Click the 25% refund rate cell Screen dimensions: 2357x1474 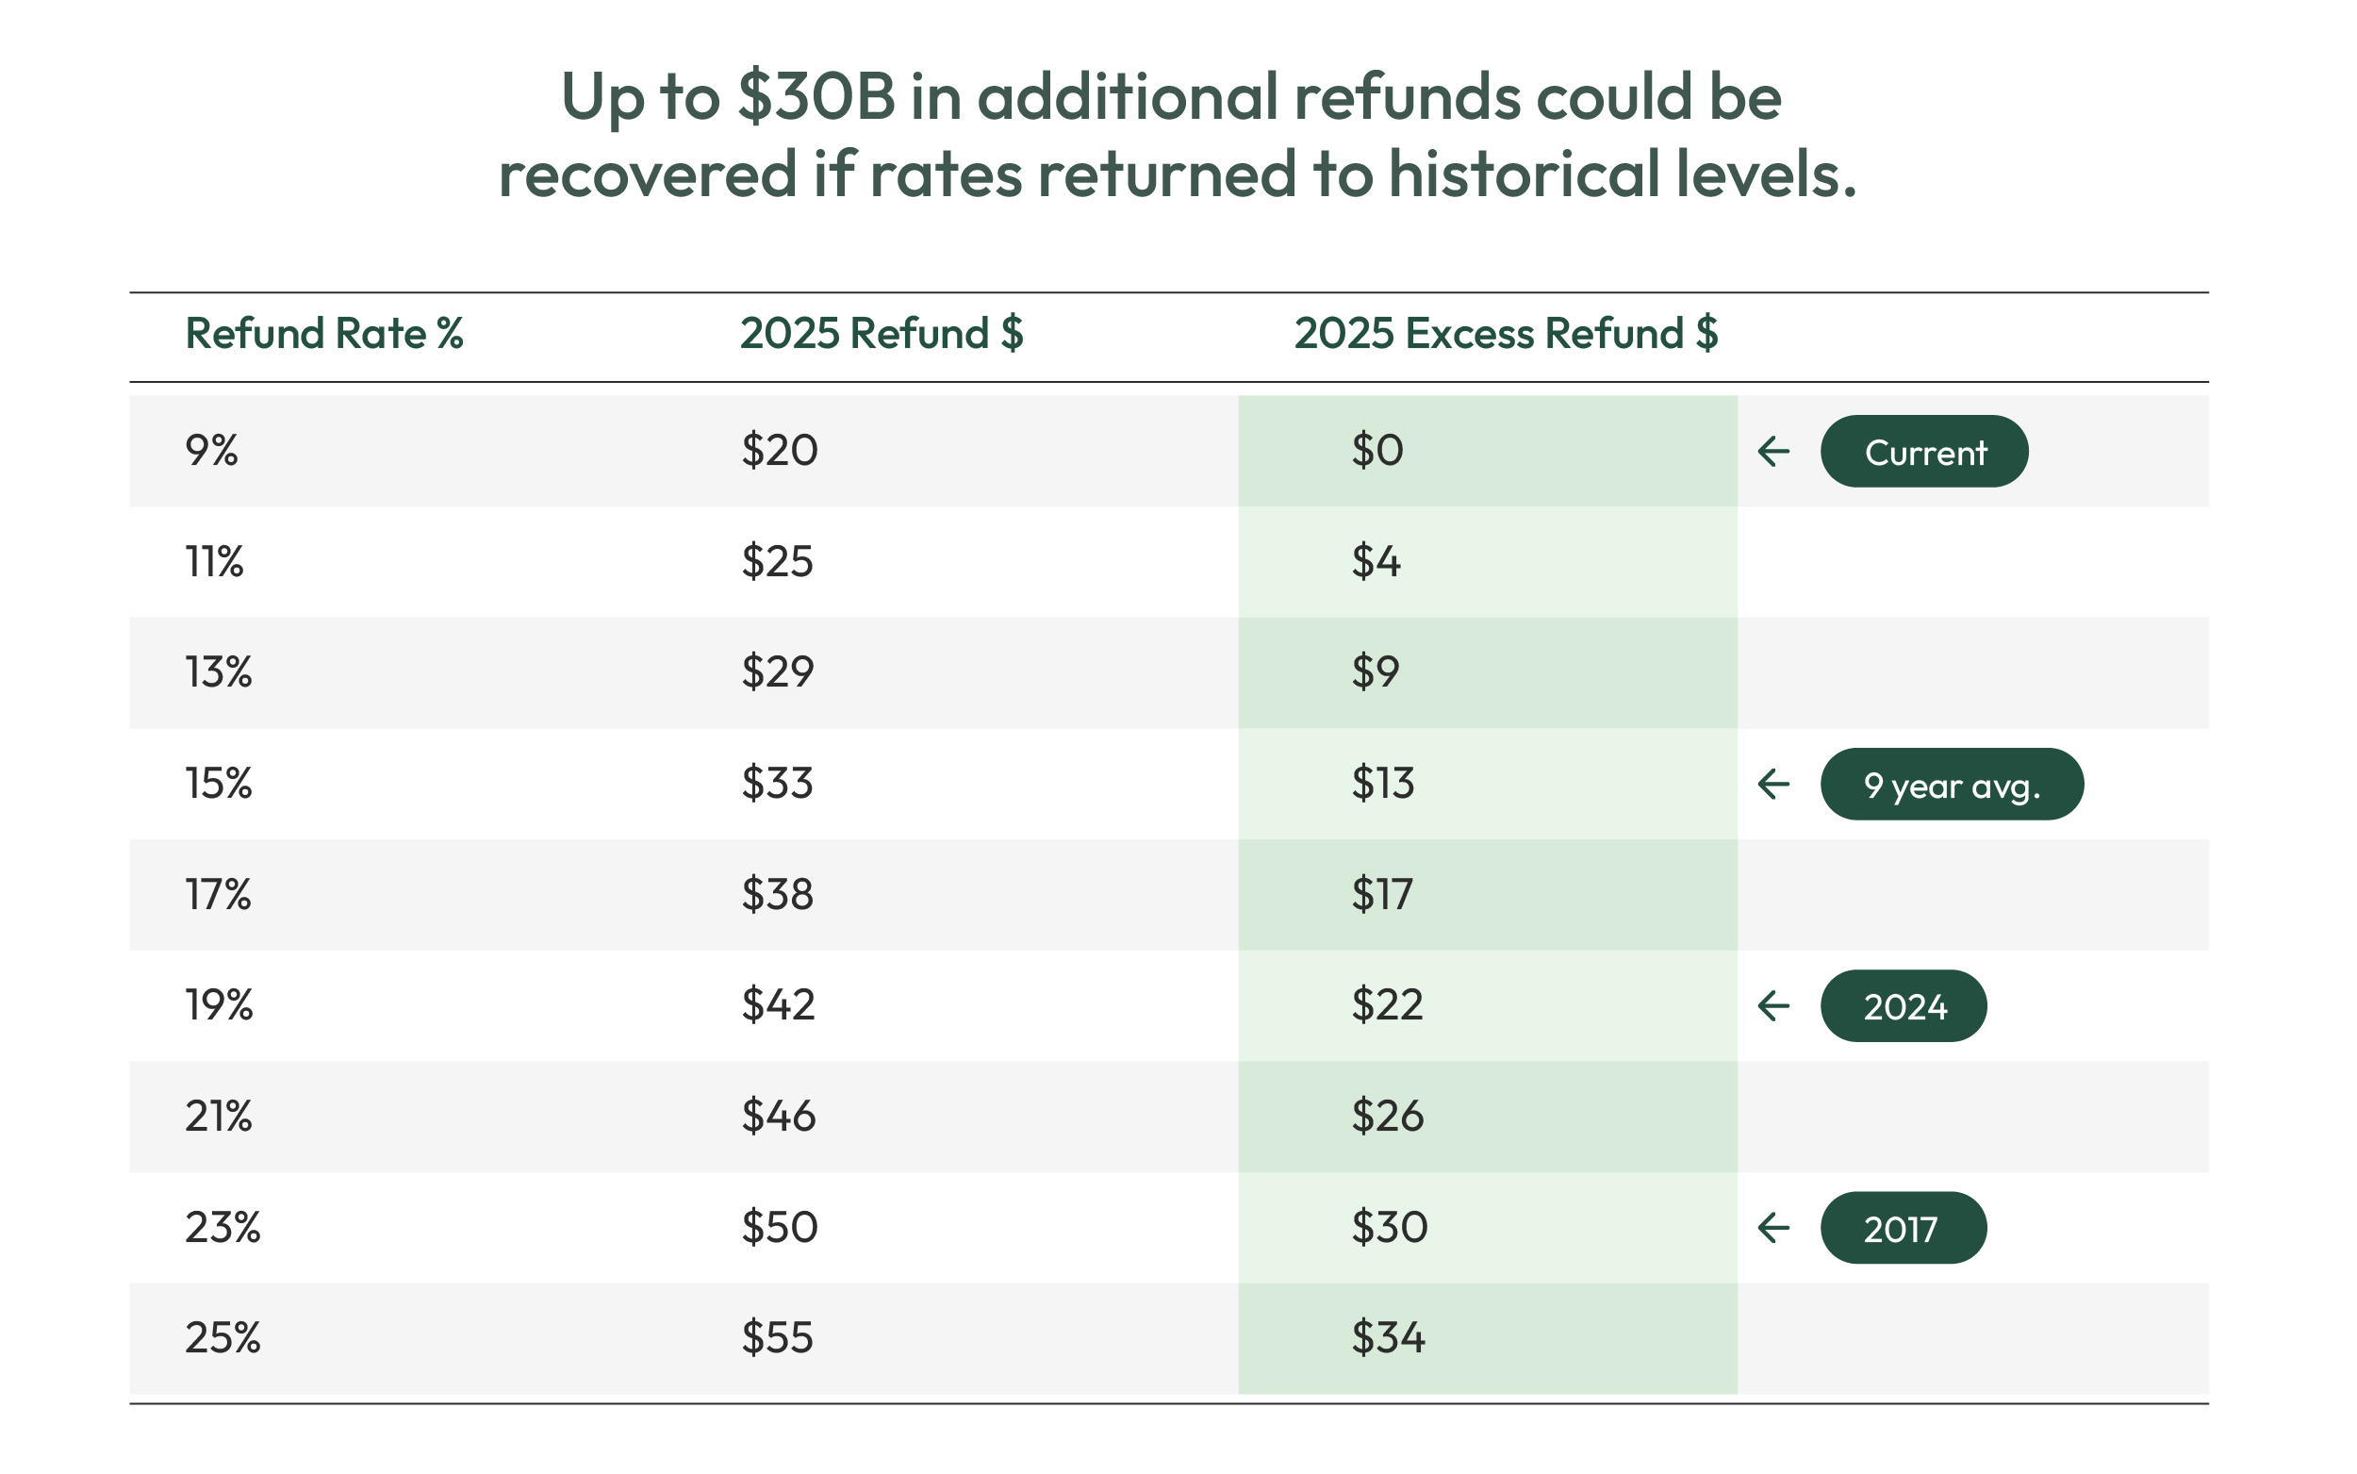point(223,1337)
